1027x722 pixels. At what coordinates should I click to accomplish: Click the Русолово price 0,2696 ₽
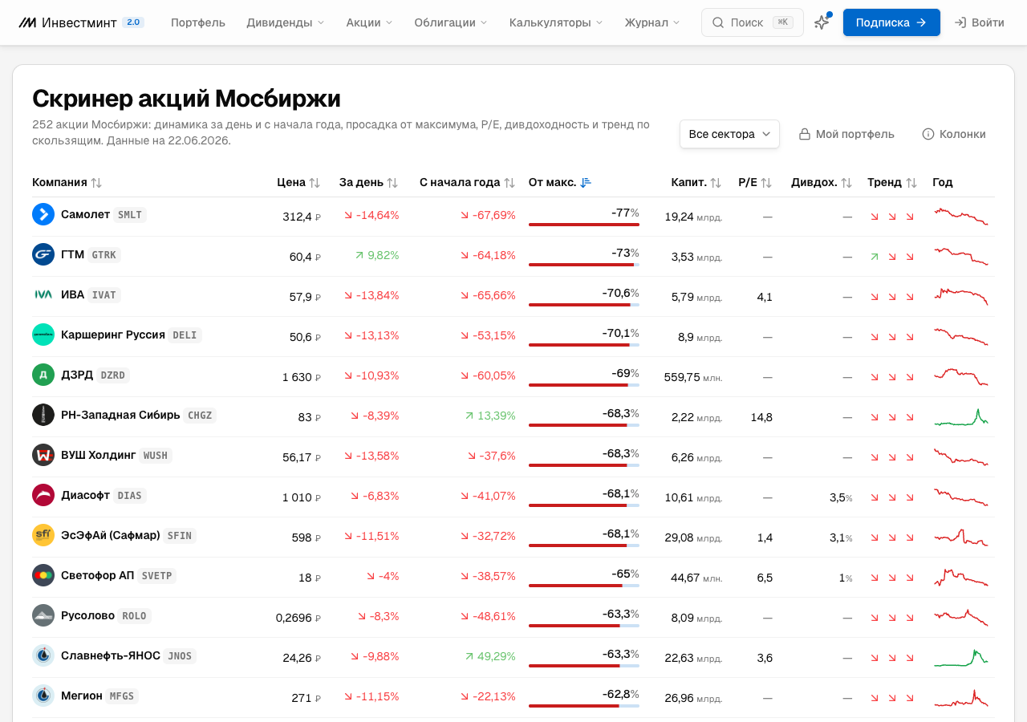pyautogui.click(x=298, y=617)
